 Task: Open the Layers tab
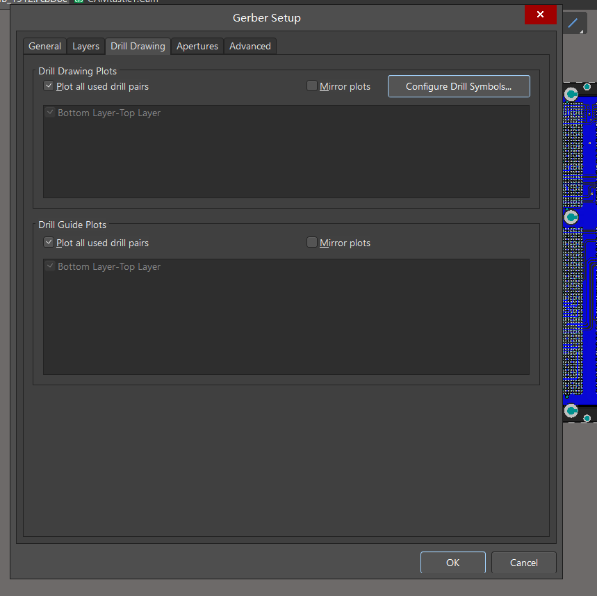pyautogui.click(x=85, y=46)
